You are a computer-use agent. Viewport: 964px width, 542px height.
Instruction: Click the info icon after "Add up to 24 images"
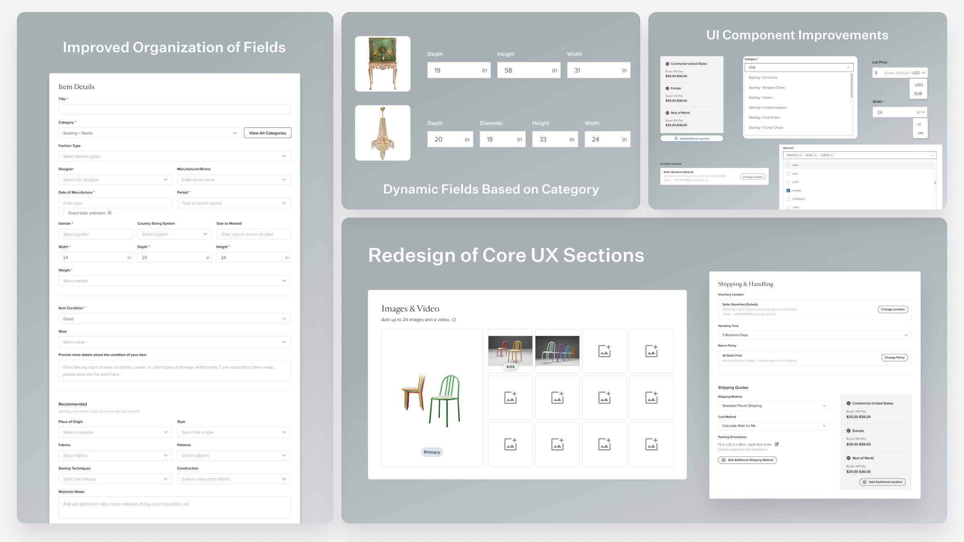[x=454, y=320]
